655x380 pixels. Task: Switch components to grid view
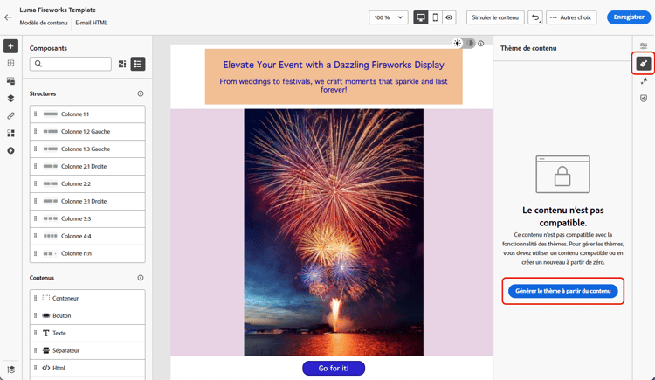pyautogui.click(x=122, y=64)
